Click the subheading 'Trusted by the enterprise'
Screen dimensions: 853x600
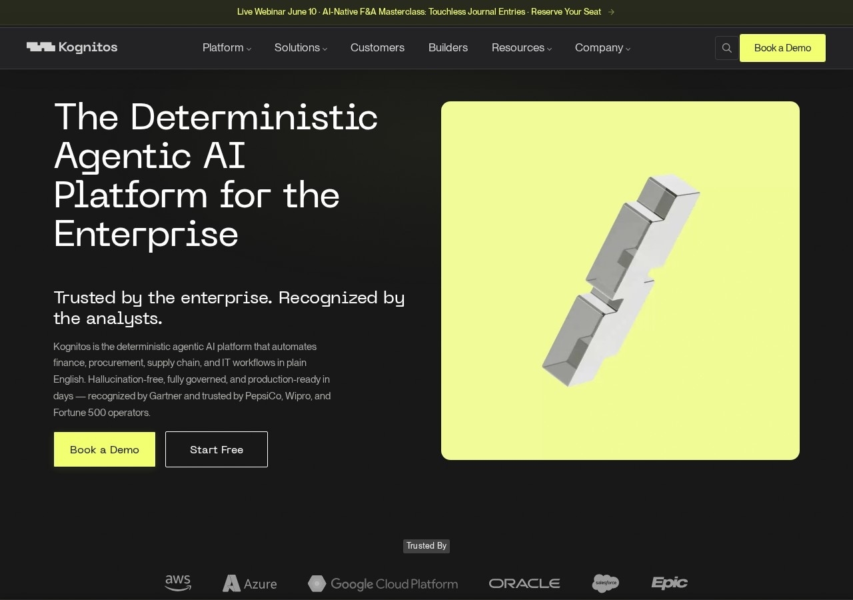coord(229,307)
